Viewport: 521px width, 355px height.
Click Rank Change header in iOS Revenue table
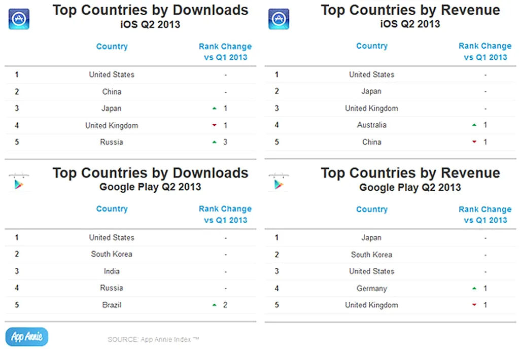(485, 52)
